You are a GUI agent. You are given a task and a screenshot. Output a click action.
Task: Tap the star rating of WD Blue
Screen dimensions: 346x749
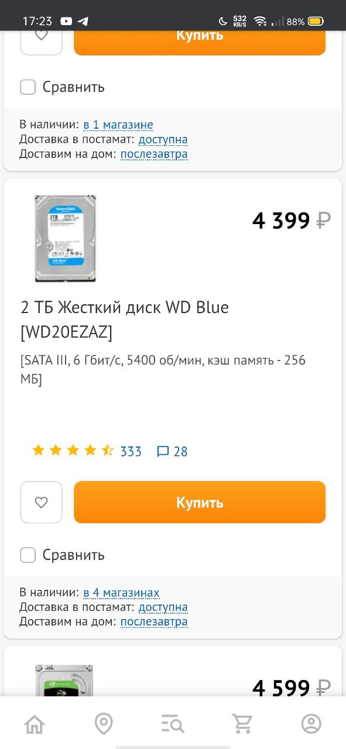(73, 451)
